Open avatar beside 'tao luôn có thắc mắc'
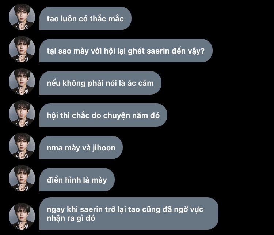The width and height of the screenshot is (274, 235). pos(22,17)
